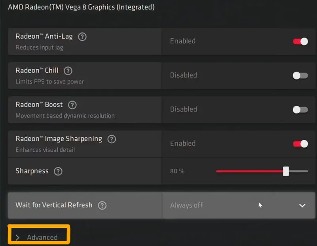The width and height of the screenshot is (317, 246).
Task: Open help icon for Radeon Chill
Action: pyautogui.click(x=68, y=71)
